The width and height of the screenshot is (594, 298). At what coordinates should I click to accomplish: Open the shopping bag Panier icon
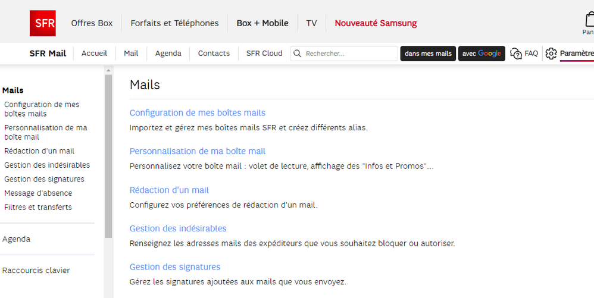(x=589, y=20)
